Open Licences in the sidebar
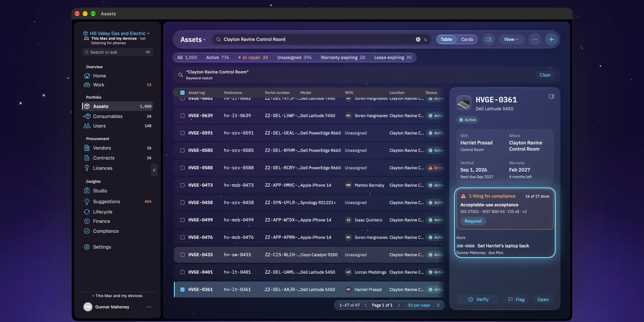Image resolution: width=644 pixels, height=322 pixels. tap(118, 168)
